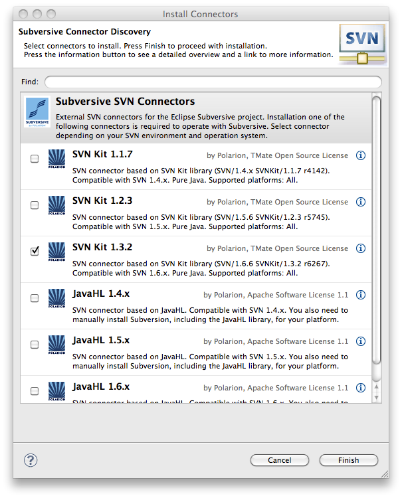Screen dimensions: 402x498
Task: Click the scrollbar down arrow
Action: (x=376, y=397)
